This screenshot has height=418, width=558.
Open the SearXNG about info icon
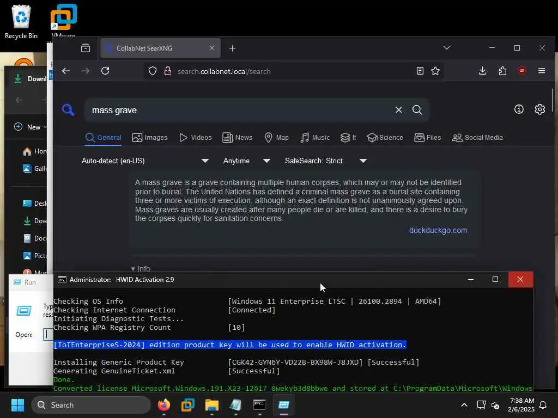(519, 109)
